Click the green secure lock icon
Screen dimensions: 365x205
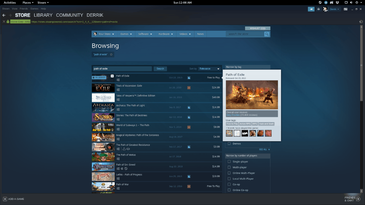click(8, 22)
